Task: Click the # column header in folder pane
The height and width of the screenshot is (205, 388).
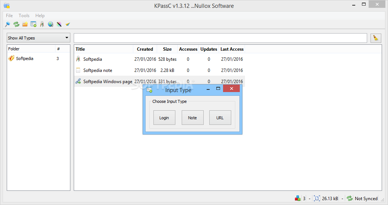Action: [x=62, y=49]
